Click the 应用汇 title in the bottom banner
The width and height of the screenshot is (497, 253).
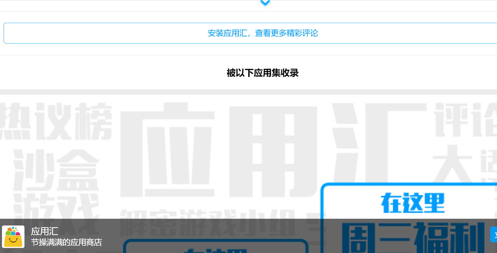(44, 231)
